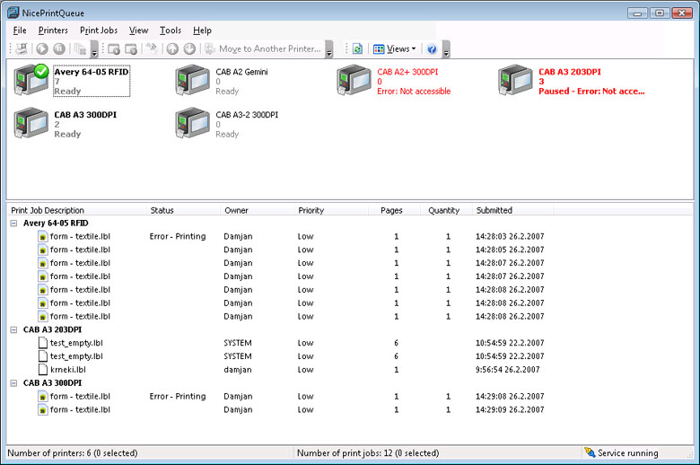The width and height of the screenshot is (700, 465).
Task: Open the Printers menu
Action: pos(53,31)
